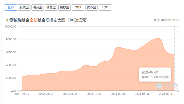Click the 2023-03-31 x-axis label

coord(70,94)
